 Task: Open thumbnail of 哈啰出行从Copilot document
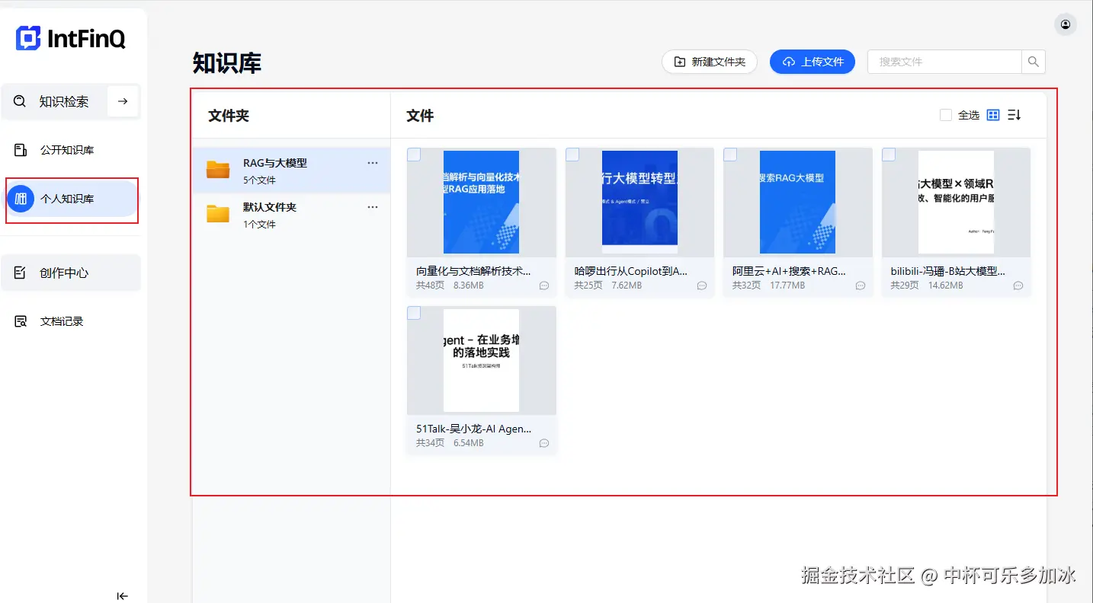(x=639, y=203)
